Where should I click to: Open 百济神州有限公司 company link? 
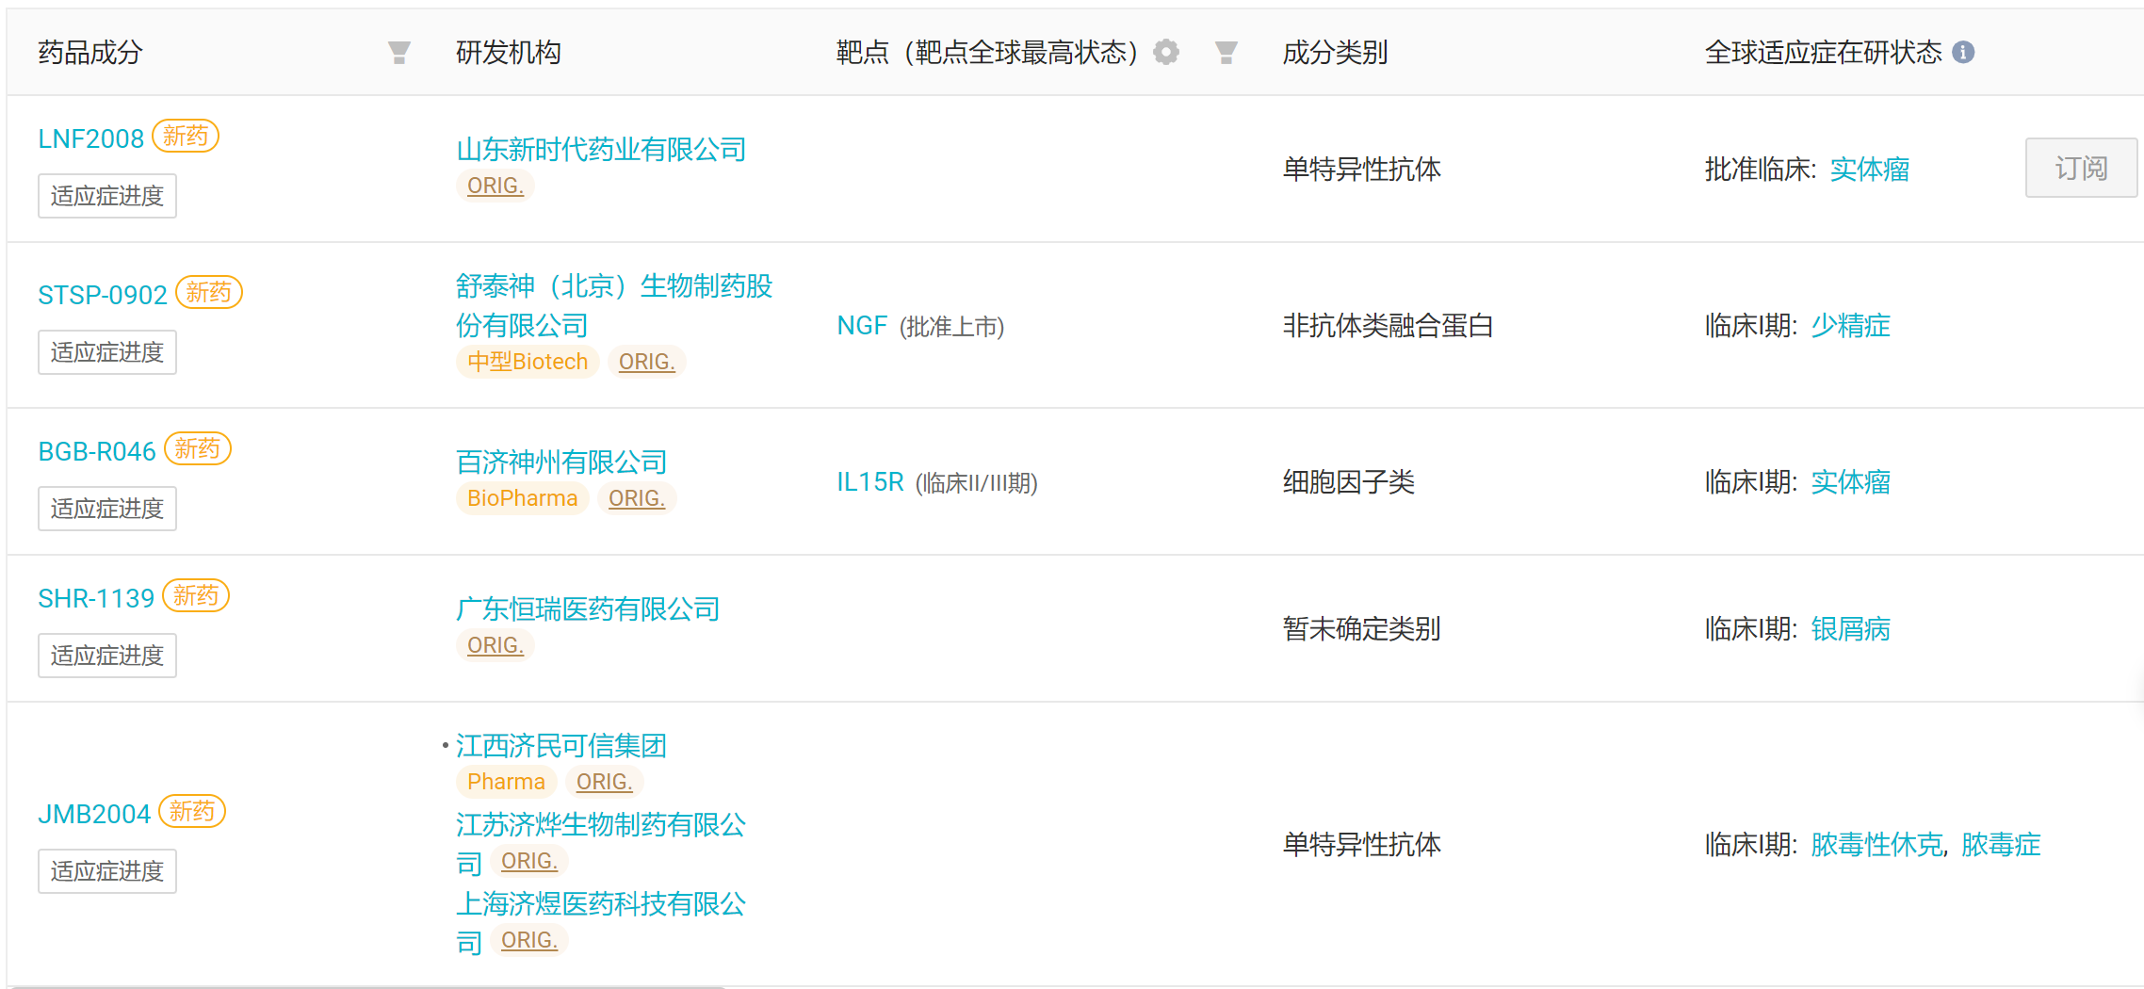(561, 462)
